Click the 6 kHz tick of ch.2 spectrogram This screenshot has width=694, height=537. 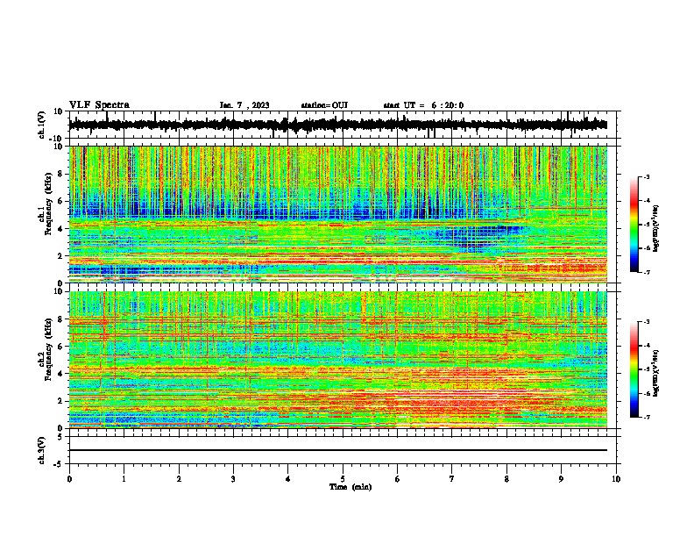[61, 347]
